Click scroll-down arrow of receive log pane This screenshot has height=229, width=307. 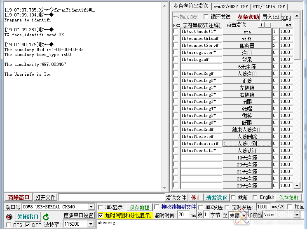164,188
